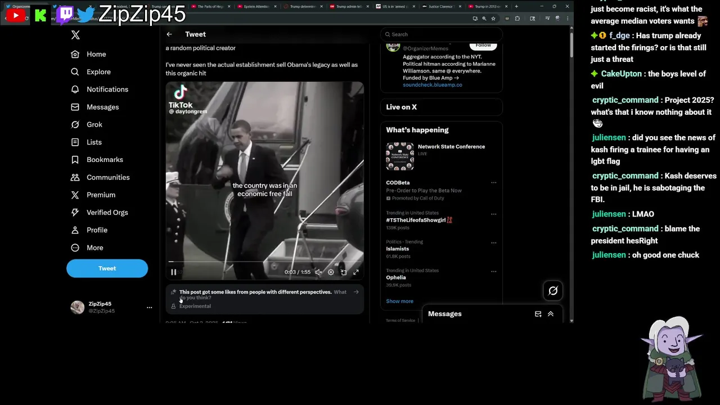Expand the Messages drawer
Image resolution: width=720 pixels, height=405 pixels.
click(x=551, y=314)
